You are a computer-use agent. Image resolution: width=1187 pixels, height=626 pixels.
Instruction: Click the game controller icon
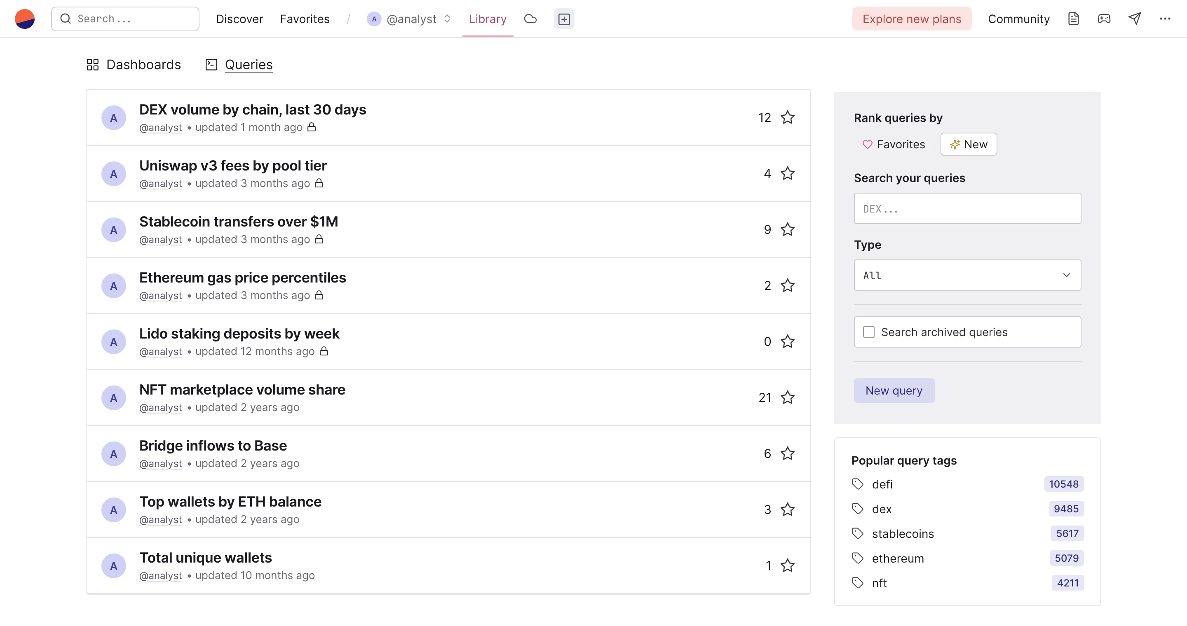click(x=1104, y=19)
